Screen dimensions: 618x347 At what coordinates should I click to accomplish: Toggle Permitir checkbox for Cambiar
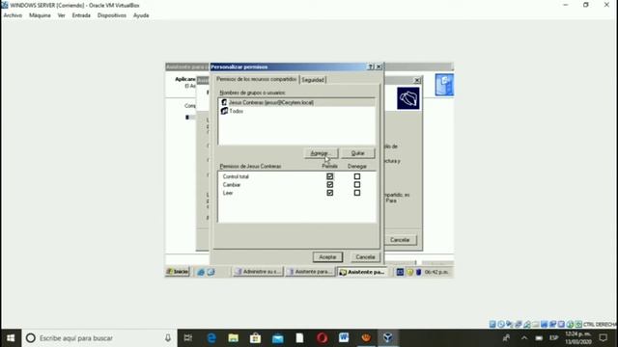pyautogui.click(x=330, y=184)
